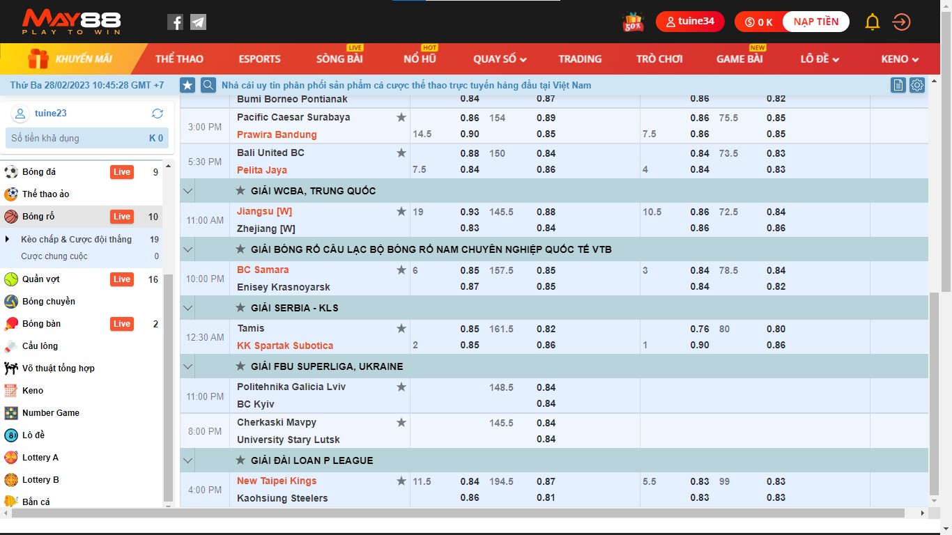952x535 pixels.
Task: Favorite the Politehnika Galicia Lviv match
Action: point(401,387)
